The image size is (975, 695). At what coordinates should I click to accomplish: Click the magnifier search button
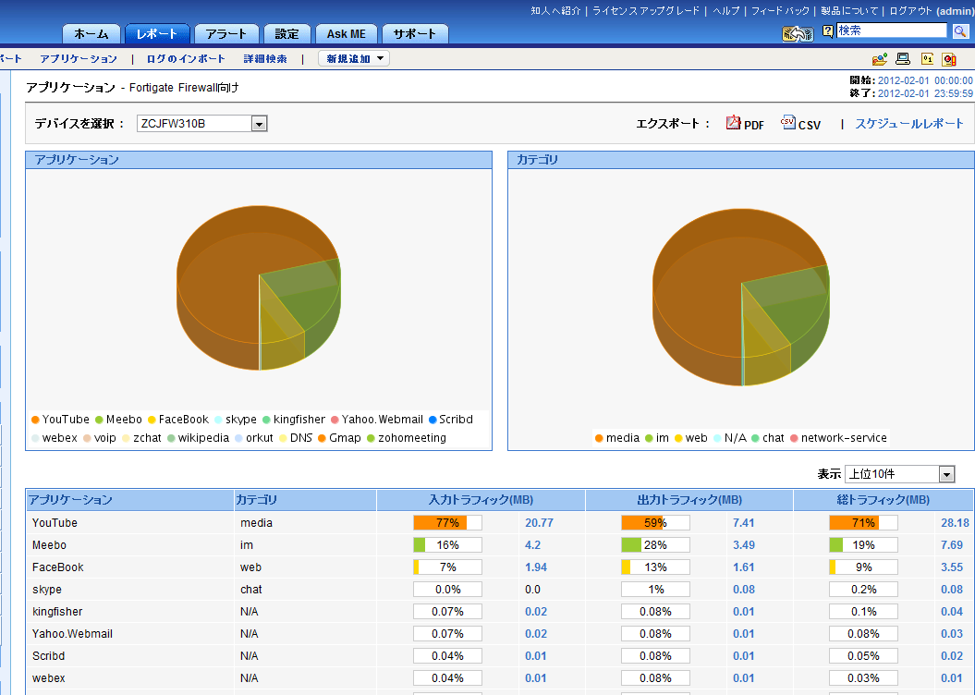(960, 31)
